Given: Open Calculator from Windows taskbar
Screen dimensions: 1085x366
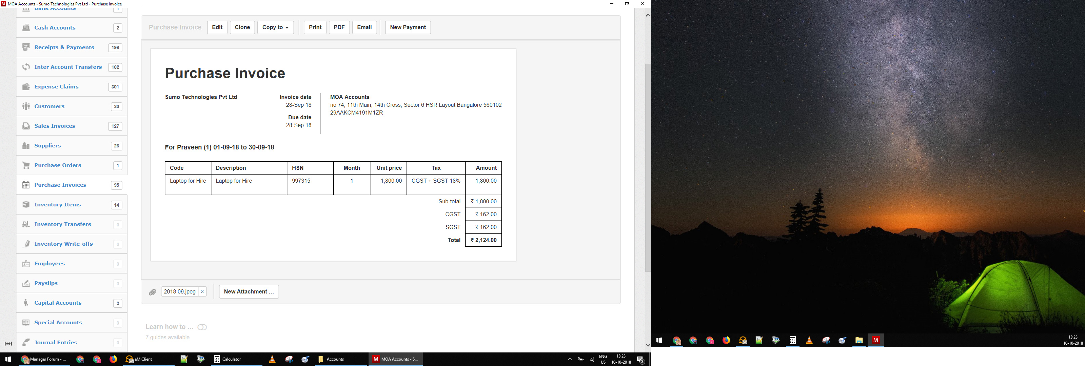Looking at the screenshot, I should (x=228, y=359).
